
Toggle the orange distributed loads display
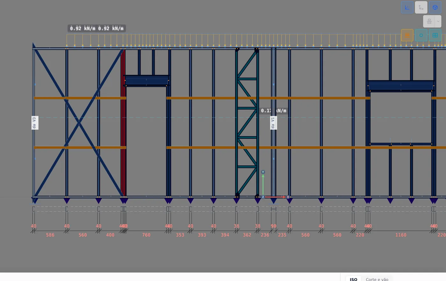407,35
